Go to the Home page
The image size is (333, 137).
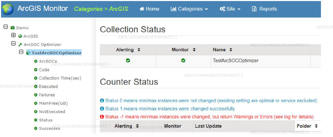click(149, 9)
